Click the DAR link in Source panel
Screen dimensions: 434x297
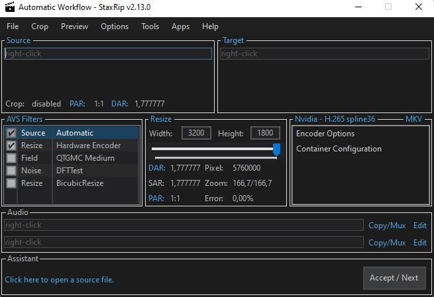[119, 104]
